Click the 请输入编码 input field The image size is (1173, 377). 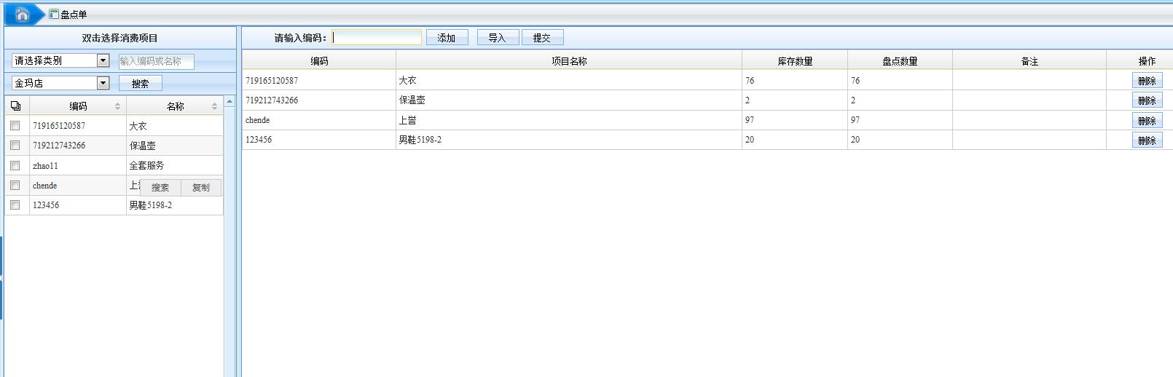377,38
